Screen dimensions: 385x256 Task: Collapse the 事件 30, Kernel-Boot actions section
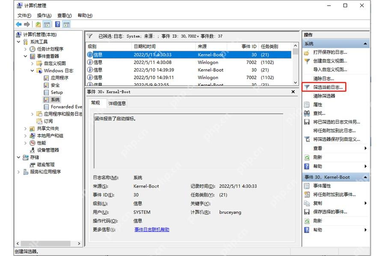pyautogui.click(x=365, y=177)
